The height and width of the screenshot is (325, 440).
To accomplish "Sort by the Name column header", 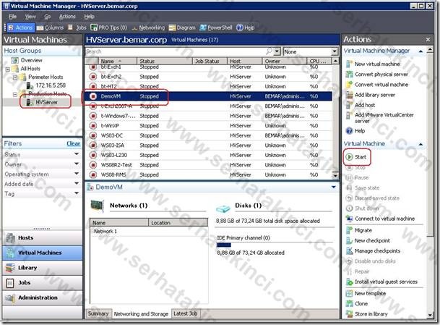I will [x=117, y=61].
